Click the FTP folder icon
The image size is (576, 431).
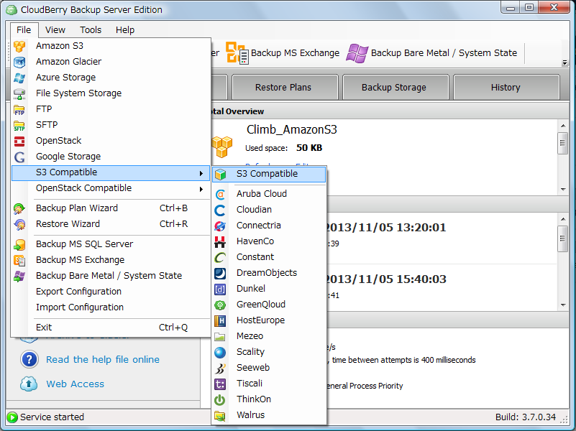point(19,109)
